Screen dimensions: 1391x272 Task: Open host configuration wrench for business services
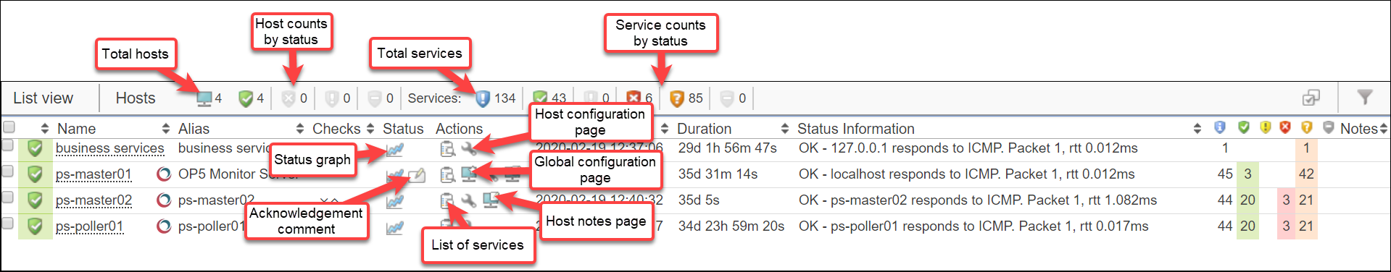pyautogui.click(x=469, y=149)
